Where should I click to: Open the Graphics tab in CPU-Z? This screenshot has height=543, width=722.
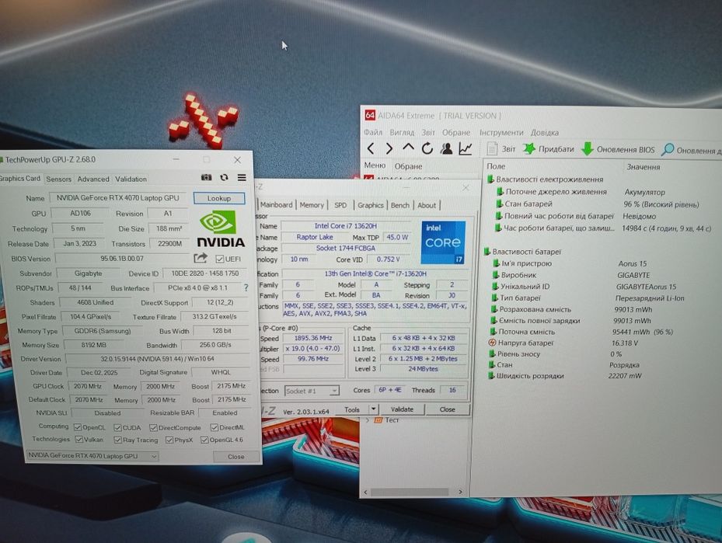[371, 205]
